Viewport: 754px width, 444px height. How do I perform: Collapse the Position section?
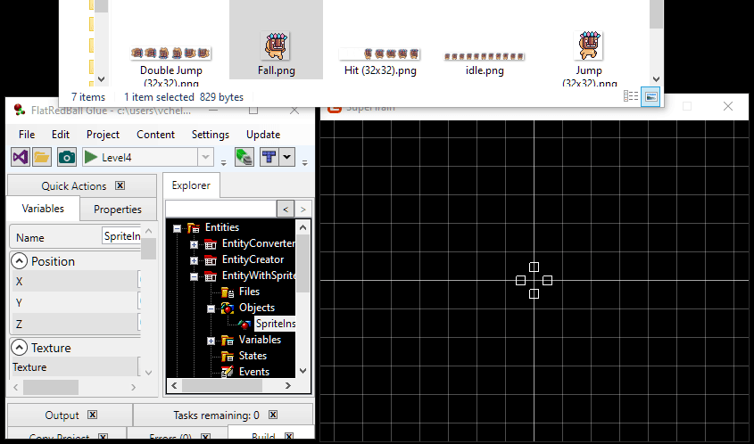[x=19, y=261]
